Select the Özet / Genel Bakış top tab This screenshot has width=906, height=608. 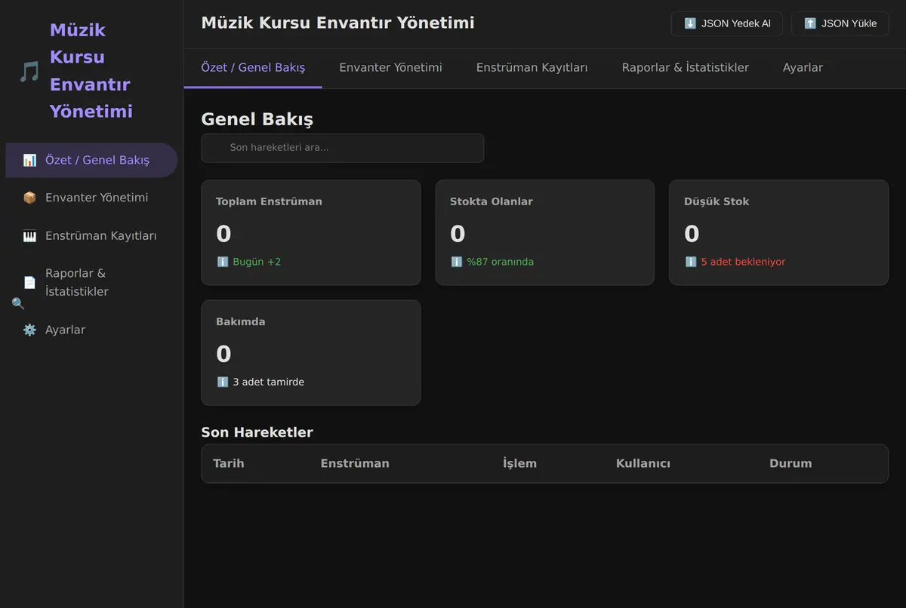click(x=253, y=68)
